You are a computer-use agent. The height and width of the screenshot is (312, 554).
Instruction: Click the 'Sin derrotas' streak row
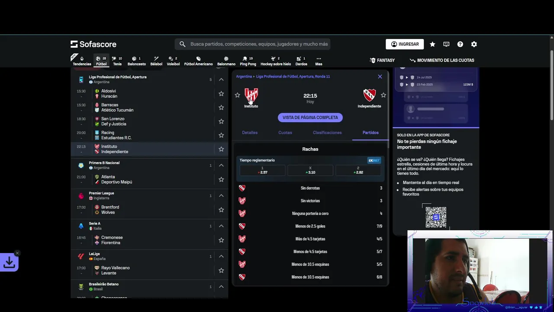click(x=310, y=188)
